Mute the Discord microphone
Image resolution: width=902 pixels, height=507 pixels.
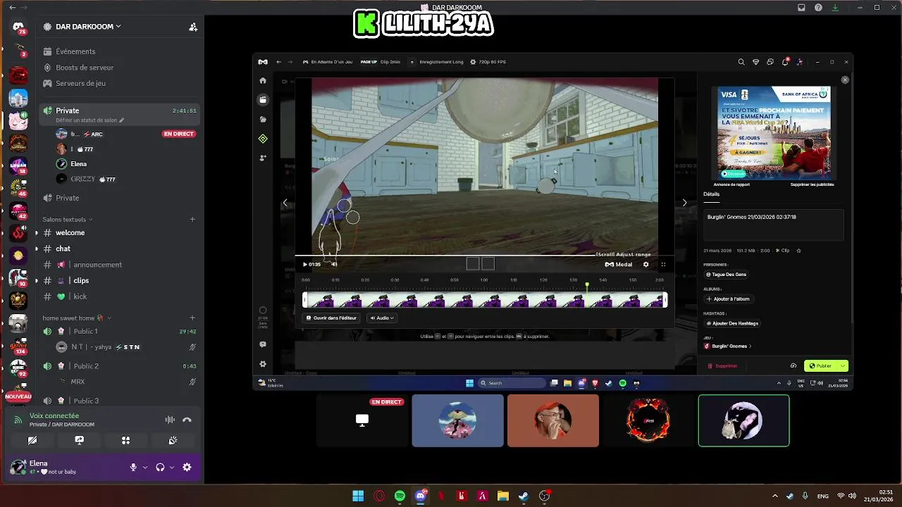133,467
